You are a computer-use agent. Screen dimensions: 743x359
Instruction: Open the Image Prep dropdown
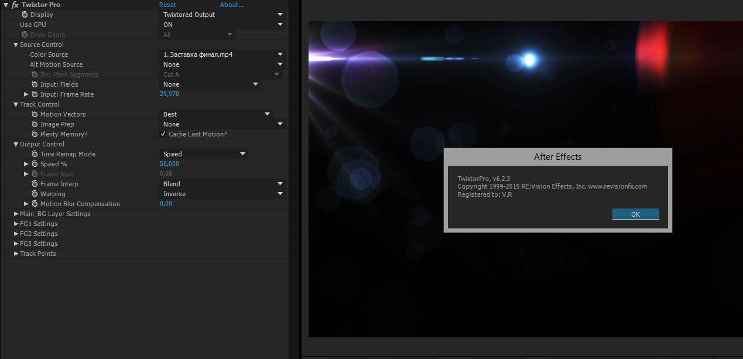[223, 124]
